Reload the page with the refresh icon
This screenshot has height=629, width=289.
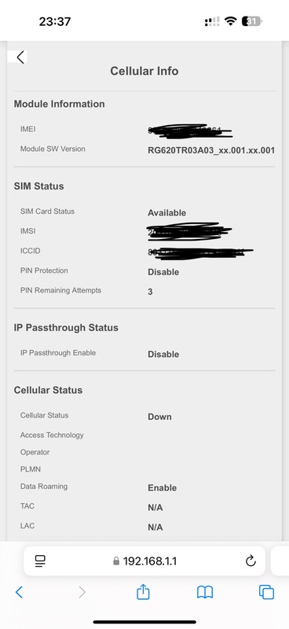(x=251, y=561)
